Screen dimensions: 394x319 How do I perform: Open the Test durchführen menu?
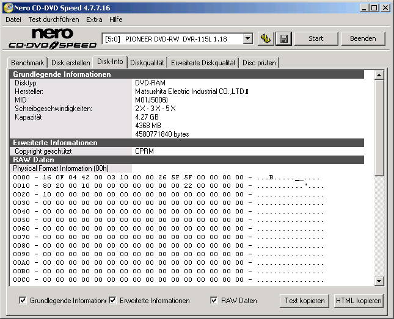tap(54, 20)
